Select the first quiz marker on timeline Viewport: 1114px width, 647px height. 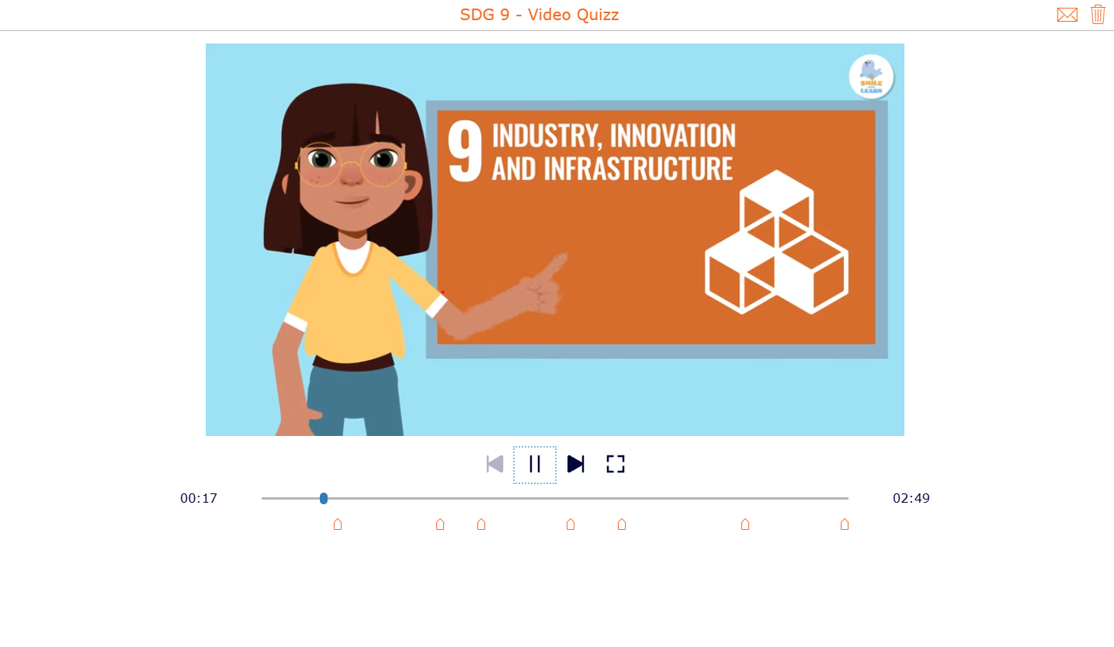click(x=338, y=524)
